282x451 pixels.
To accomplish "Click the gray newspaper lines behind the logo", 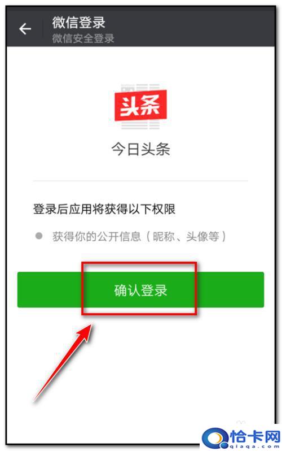I will click(140, 125).
